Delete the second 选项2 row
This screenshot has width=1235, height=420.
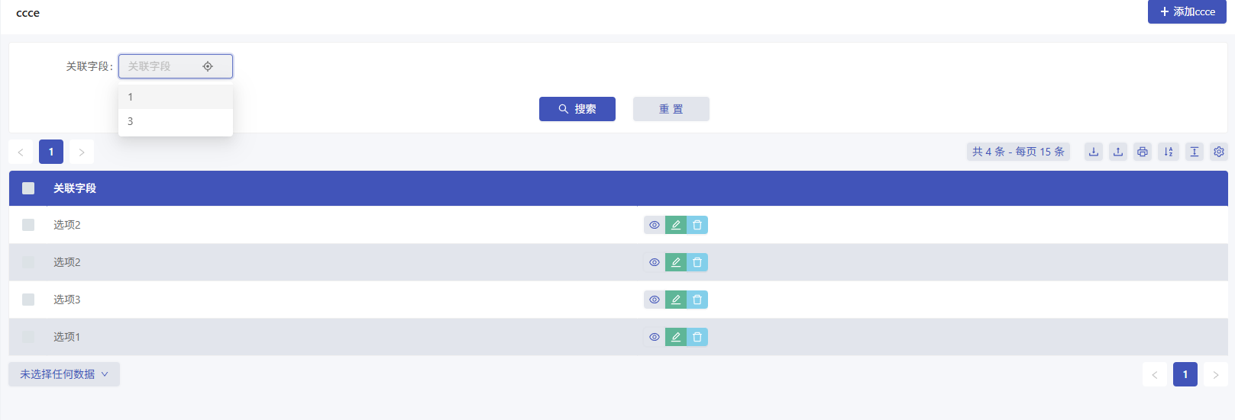697,262
